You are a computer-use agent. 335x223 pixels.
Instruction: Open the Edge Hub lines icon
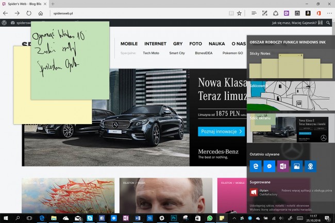click(254, 13)
